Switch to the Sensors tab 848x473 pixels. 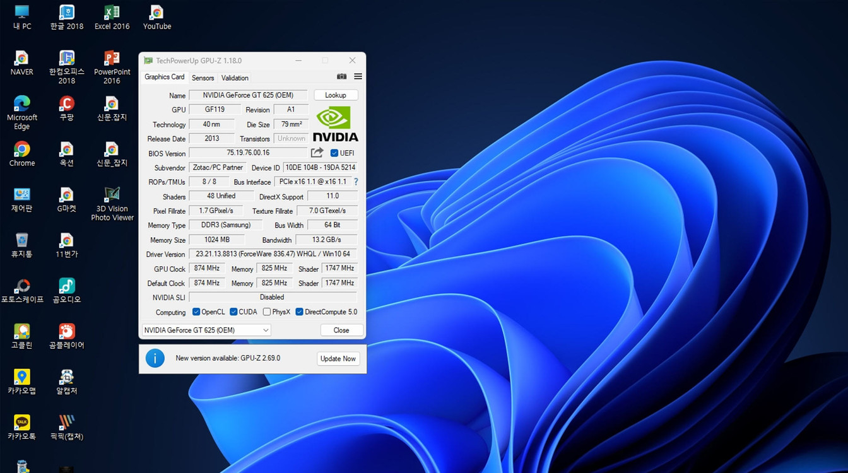pos(202,78)
